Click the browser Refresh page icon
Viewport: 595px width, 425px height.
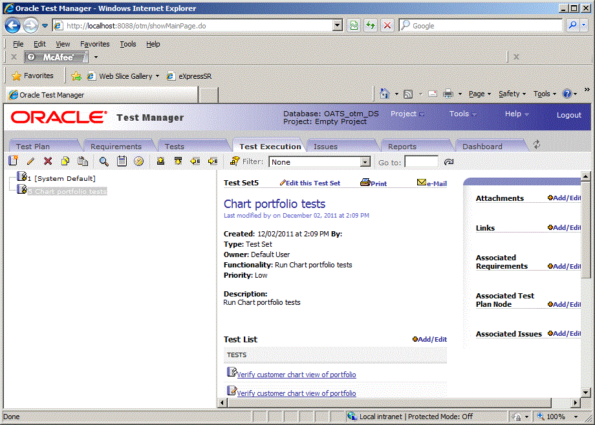[x=371, y=25]
